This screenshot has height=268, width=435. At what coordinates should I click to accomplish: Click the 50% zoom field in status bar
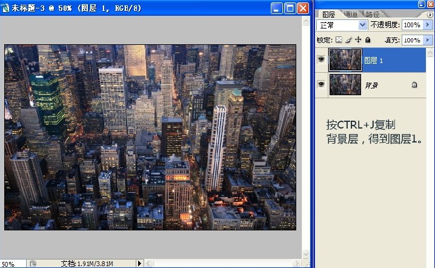click(x=11, y=264)
